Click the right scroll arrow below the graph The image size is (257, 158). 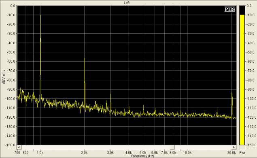234,147
